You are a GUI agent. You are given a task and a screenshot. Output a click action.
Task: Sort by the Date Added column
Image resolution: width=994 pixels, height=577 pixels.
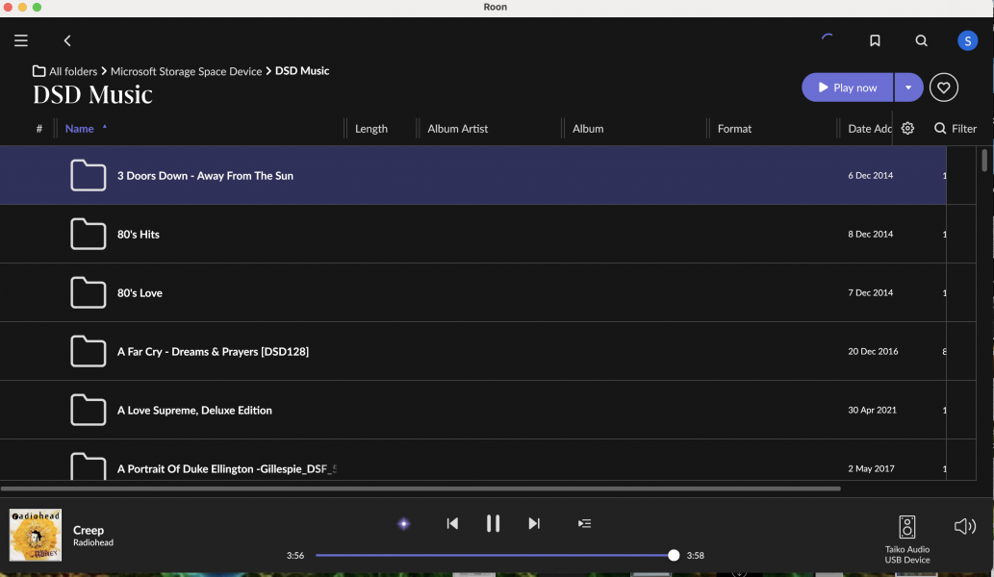(870, 128)
